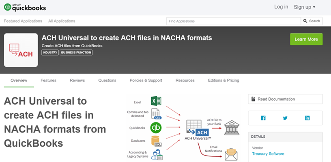
Task: Click the Excel icon in the diagram
Action: coord(156,101)
